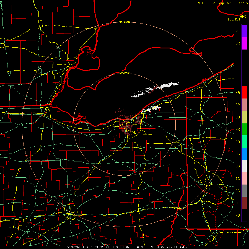Click the "DS" legend label
This screenshot has height=249, width=249.
(237, 166)
